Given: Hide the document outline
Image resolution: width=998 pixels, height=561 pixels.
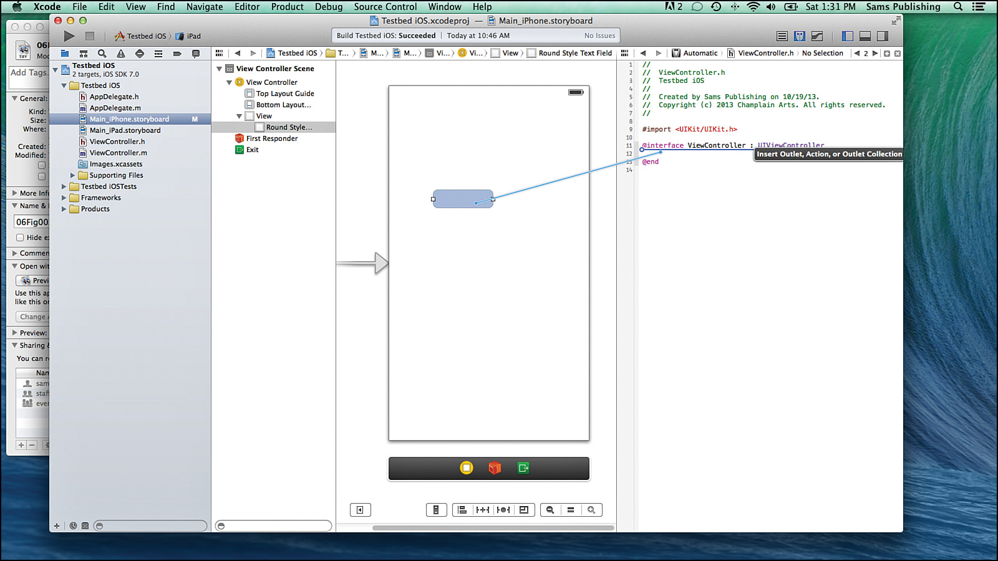Looking at the screenshot, I should (361, 510).
